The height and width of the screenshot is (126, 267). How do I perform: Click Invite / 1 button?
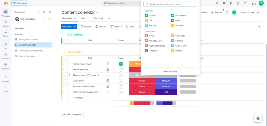point(244,12)
